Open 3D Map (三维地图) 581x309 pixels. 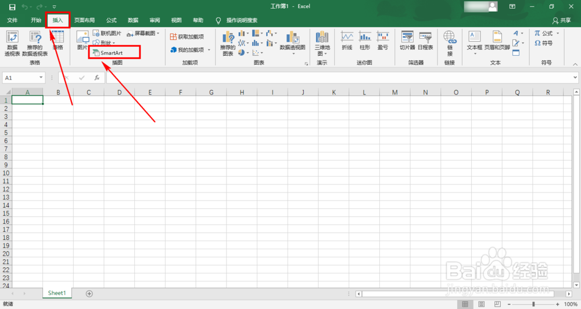[322, 43]
